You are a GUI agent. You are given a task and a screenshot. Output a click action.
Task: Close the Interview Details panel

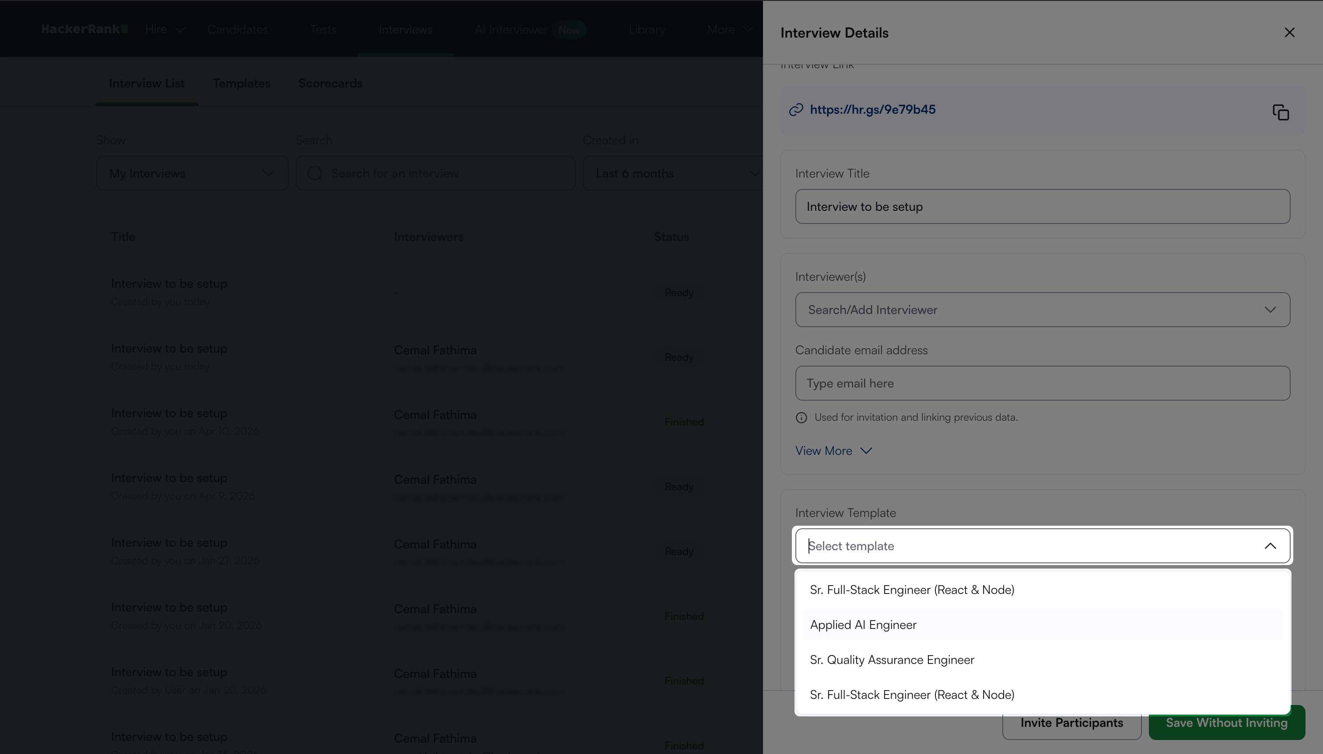[1289, 33]
